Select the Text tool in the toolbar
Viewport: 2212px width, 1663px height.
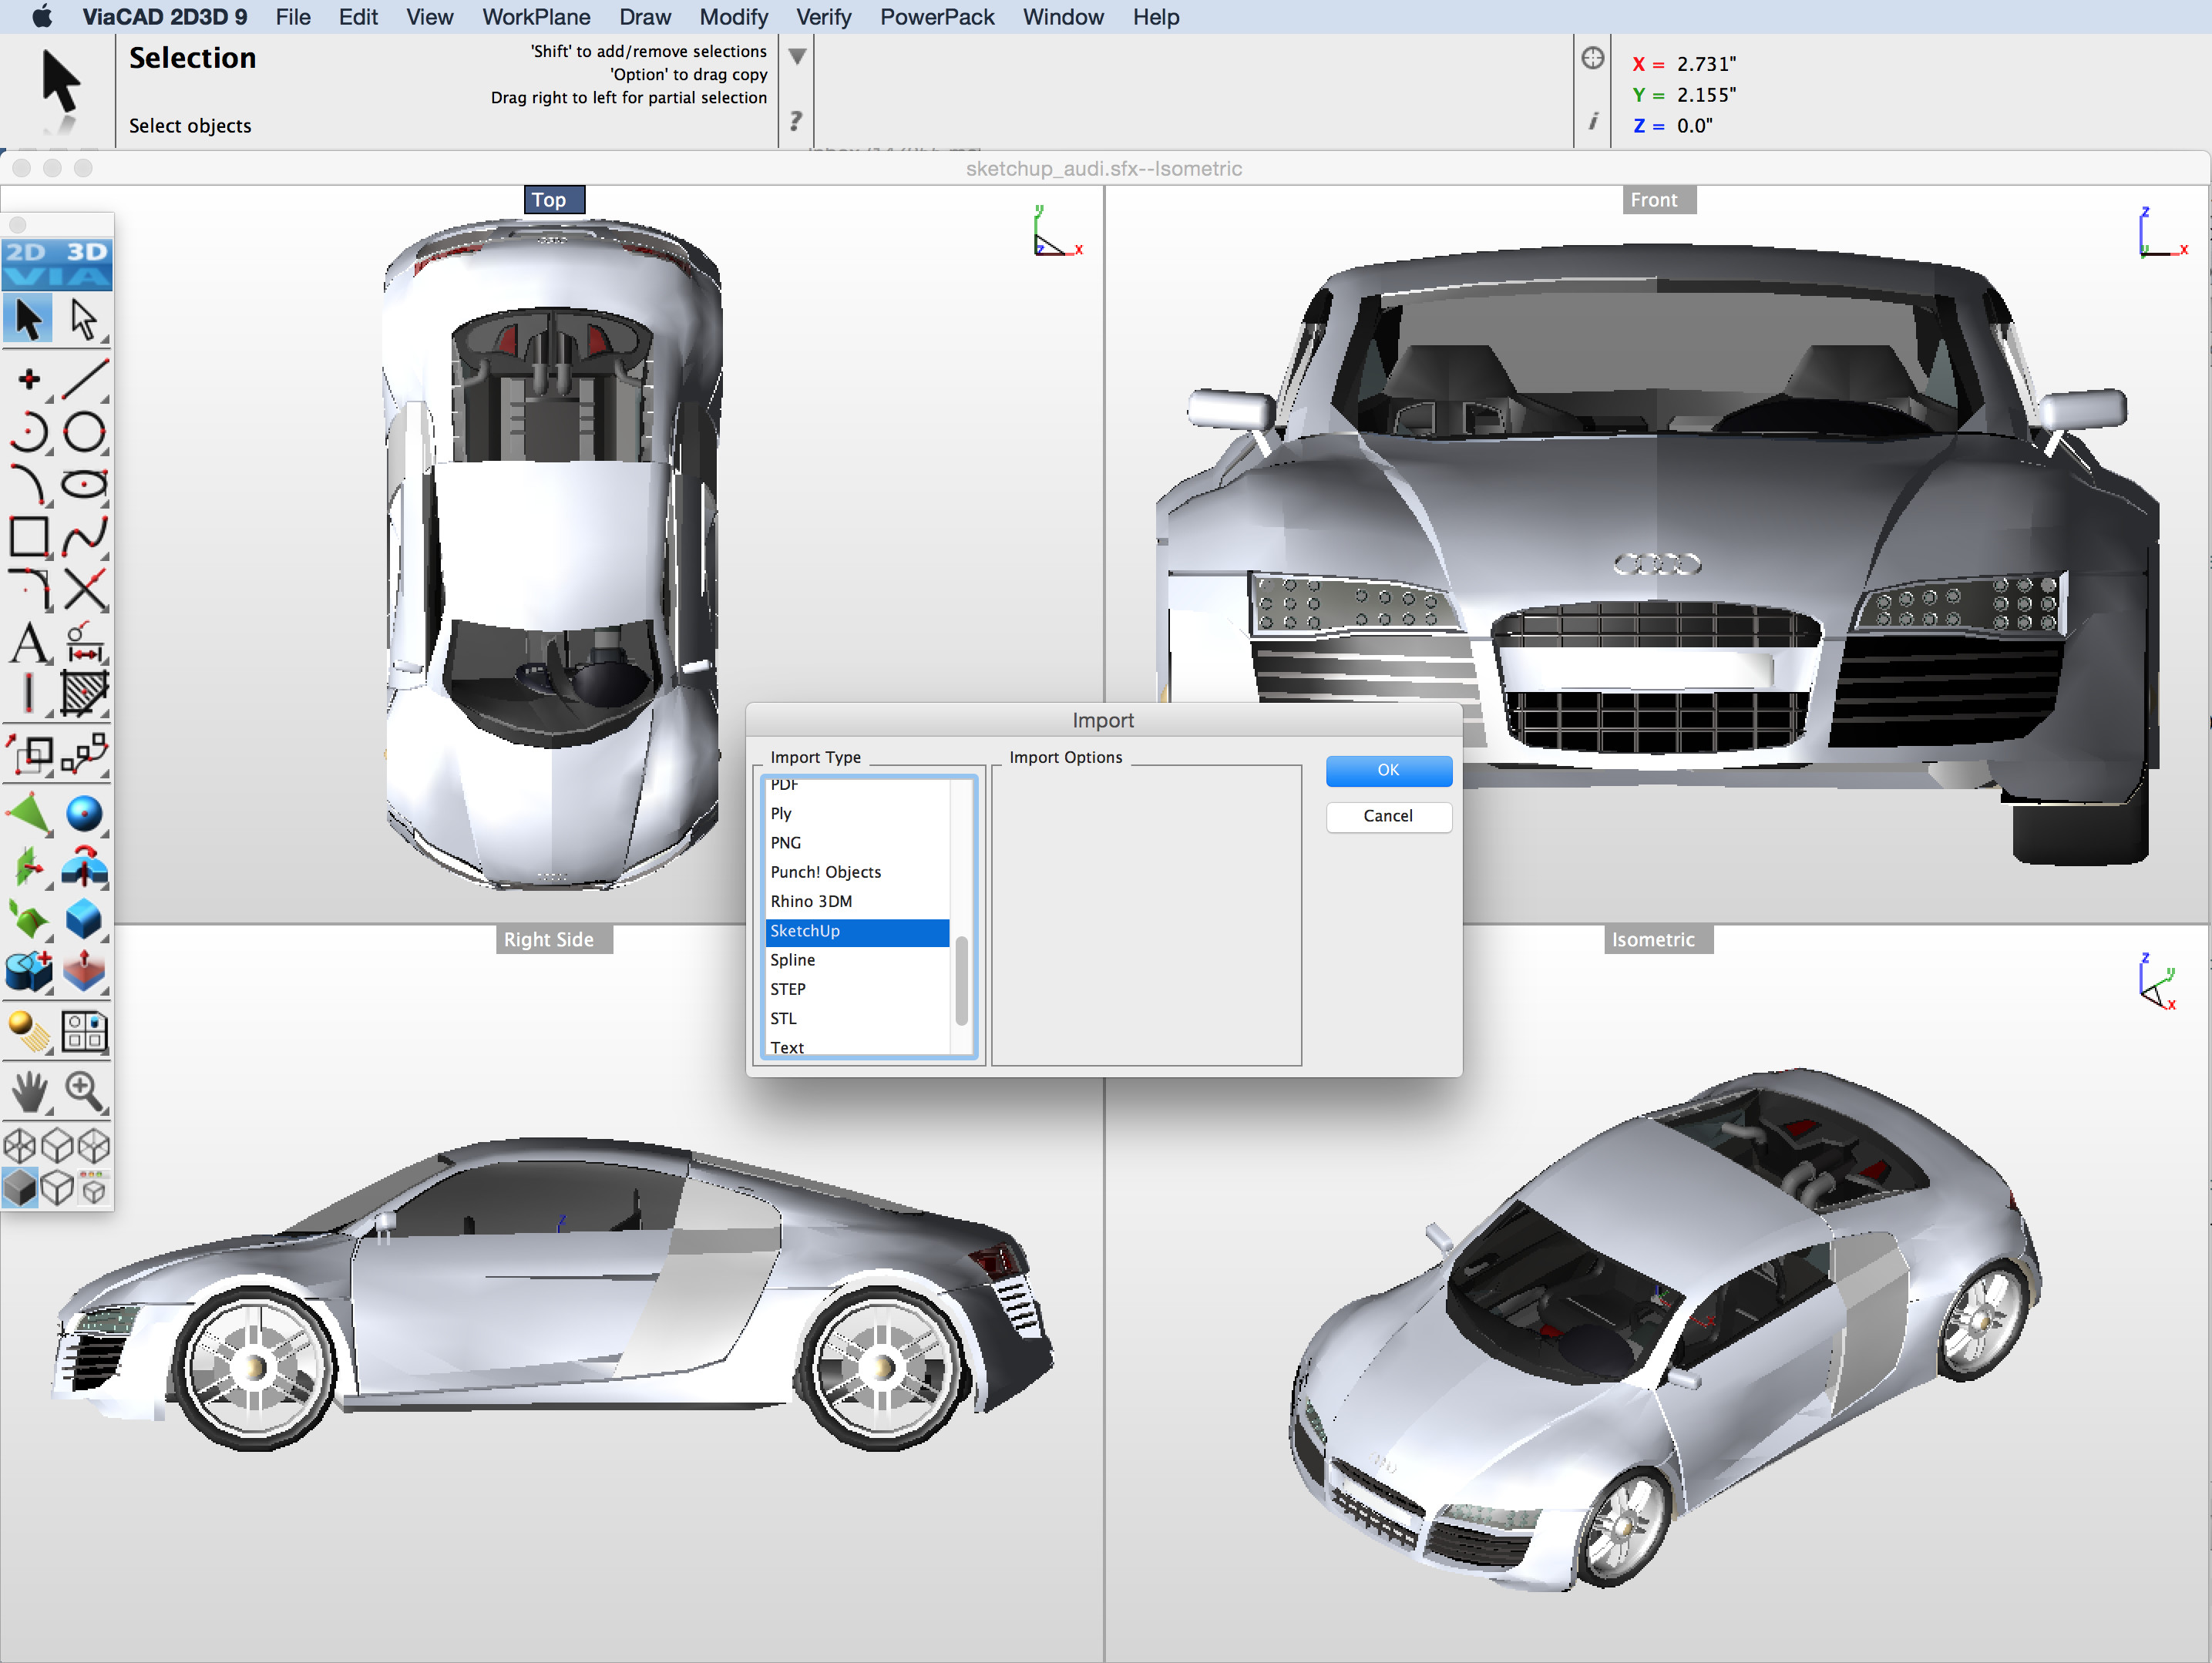point(30,645)
